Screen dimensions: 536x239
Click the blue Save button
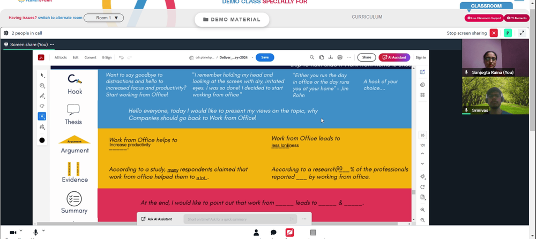[265, 57]
